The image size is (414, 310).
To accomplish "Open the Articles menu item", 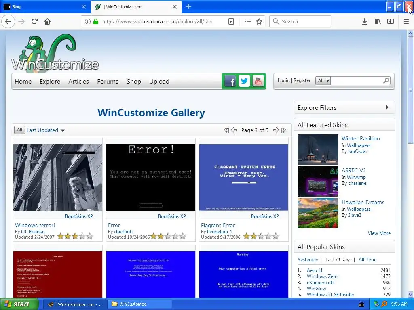I will 78,82.
